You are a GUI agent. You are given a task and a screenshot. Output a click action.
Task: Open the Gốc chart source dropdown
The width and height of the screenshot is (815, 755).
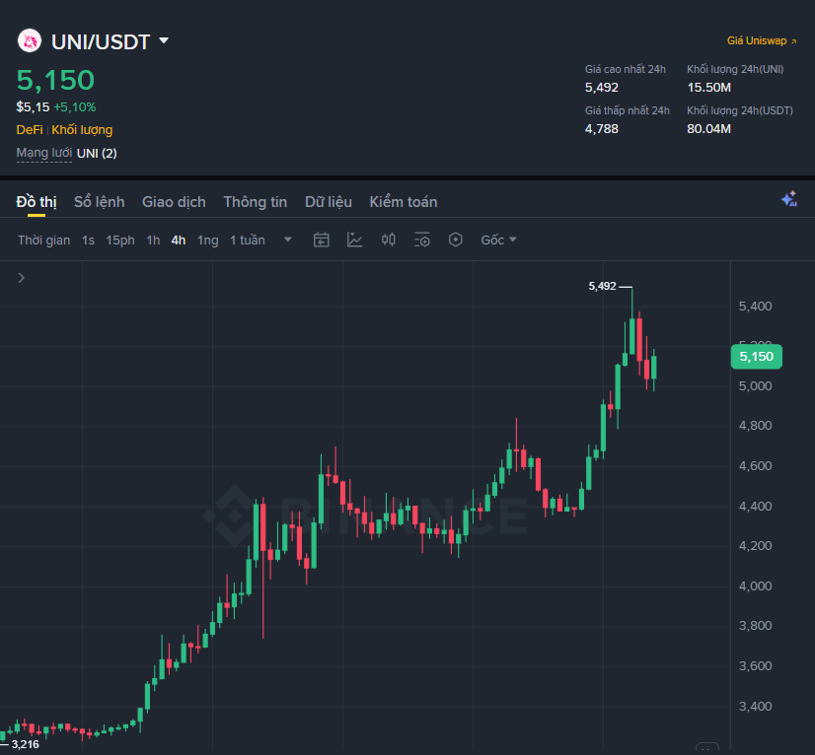tap(498, 240)
